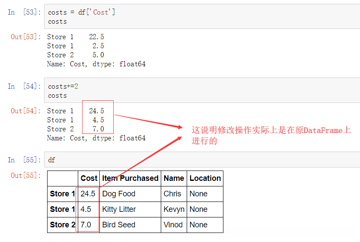Click the Dog Food cell
The height and width of the screenshot is (242, 360).
coord(130,194)
